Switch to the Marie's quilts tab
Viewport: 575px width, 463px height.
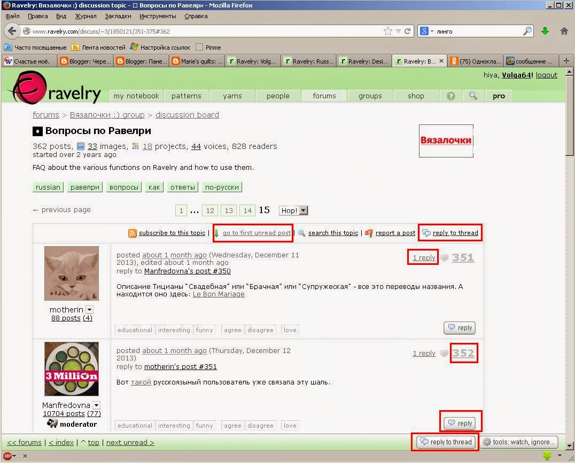(197, 61)
